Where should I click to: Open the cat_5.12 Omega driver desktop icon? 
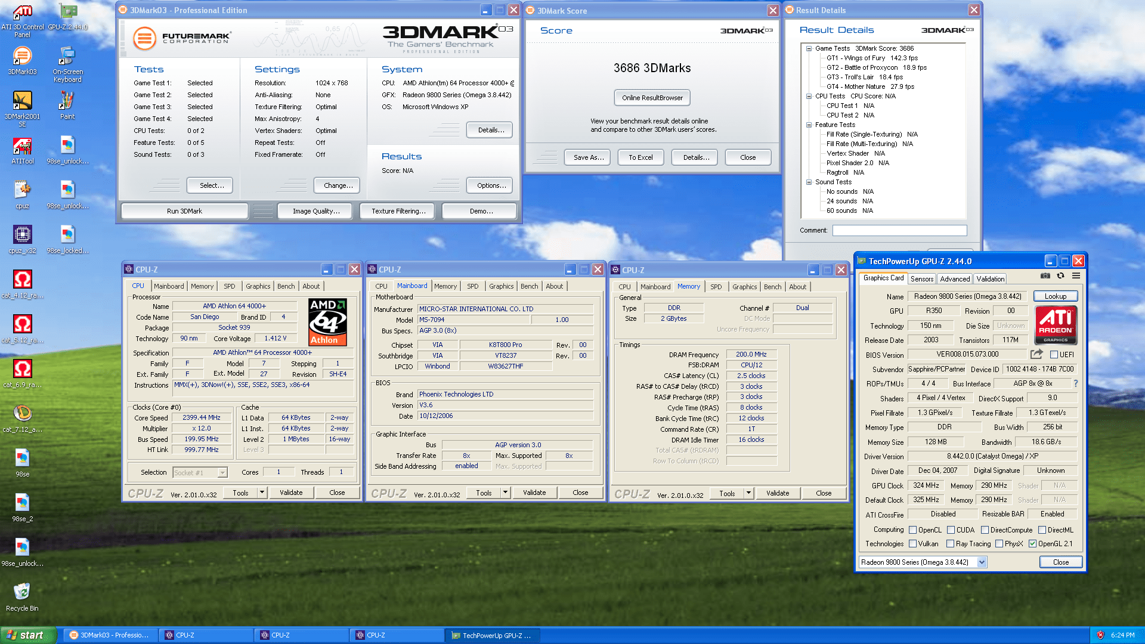[23, 329]
